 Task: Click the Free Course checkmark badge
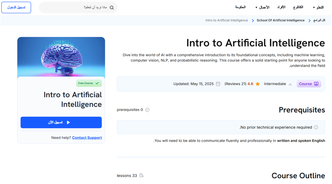coord(89,83)
